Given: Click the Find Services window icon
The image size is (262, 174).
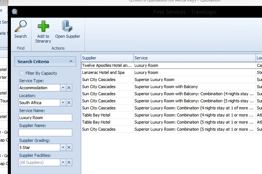Looking at the screenshot, I should coord(15,12).
